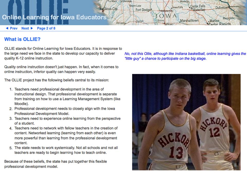Click the Next right arrow icon

(32, 28)
